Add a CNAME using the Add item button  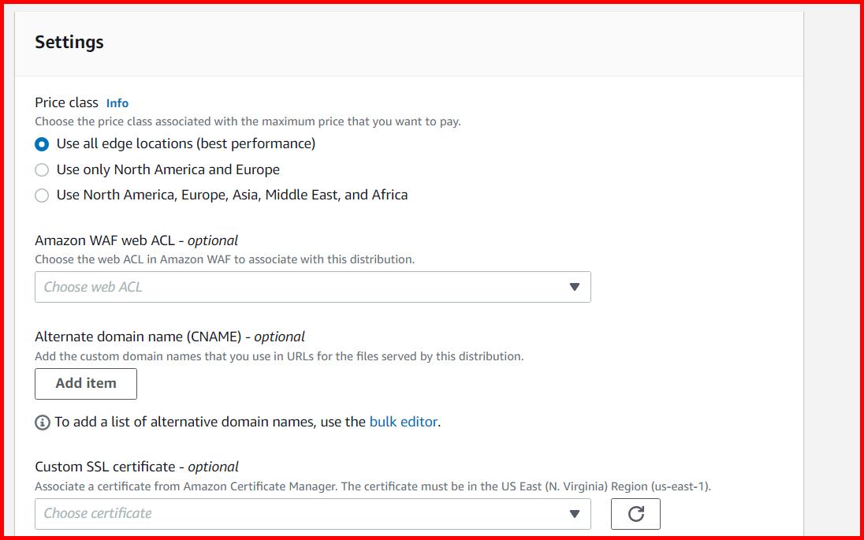[85, 384]
